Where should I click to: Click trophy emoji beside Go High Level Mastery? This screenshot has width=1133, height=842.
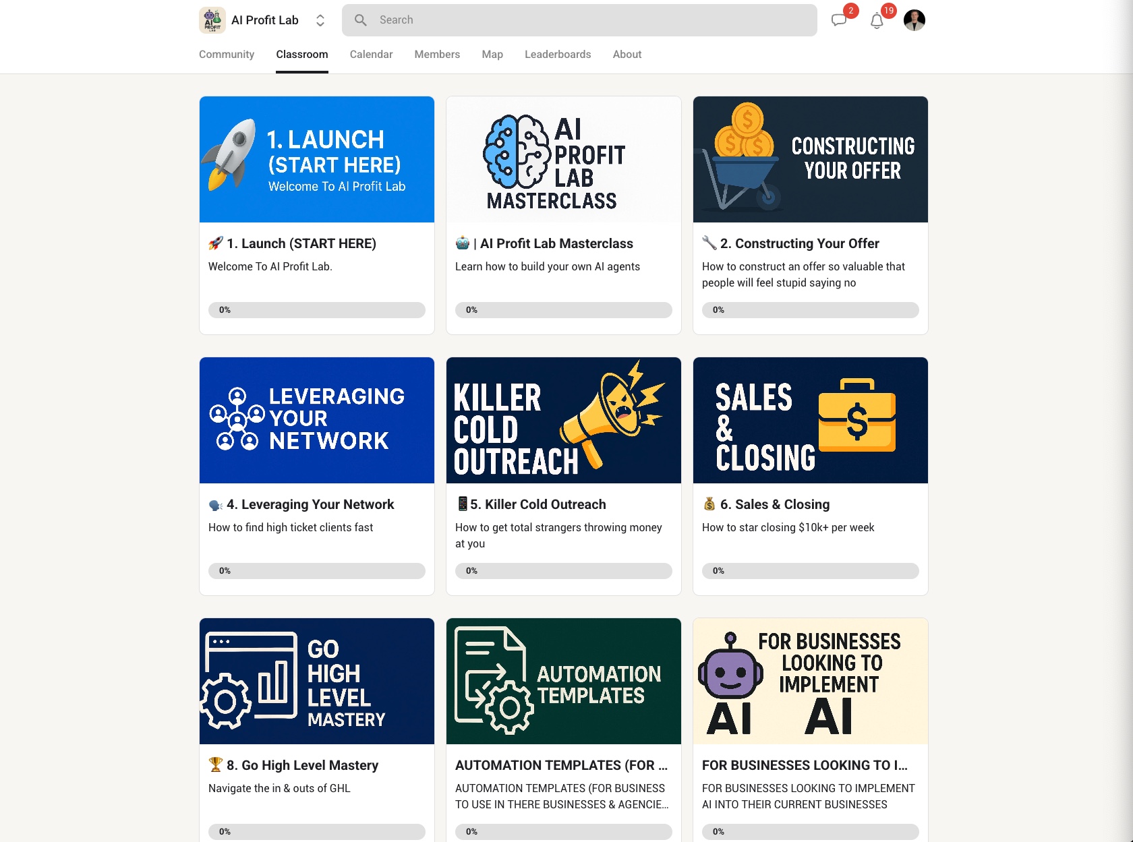[x=216, y=765]
